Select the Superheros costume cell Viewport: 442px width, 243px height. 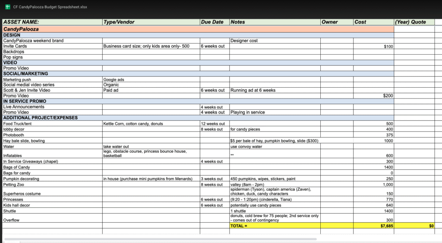[52, 192]
